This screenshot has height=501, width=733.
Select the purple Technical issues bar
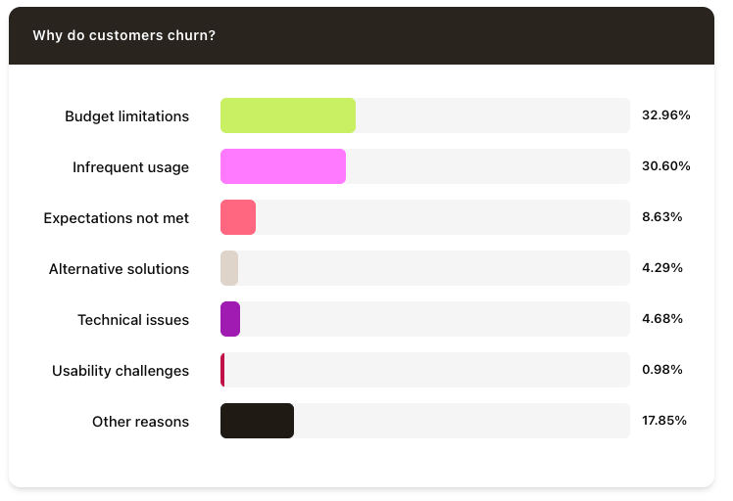click(x=230, y=319)
